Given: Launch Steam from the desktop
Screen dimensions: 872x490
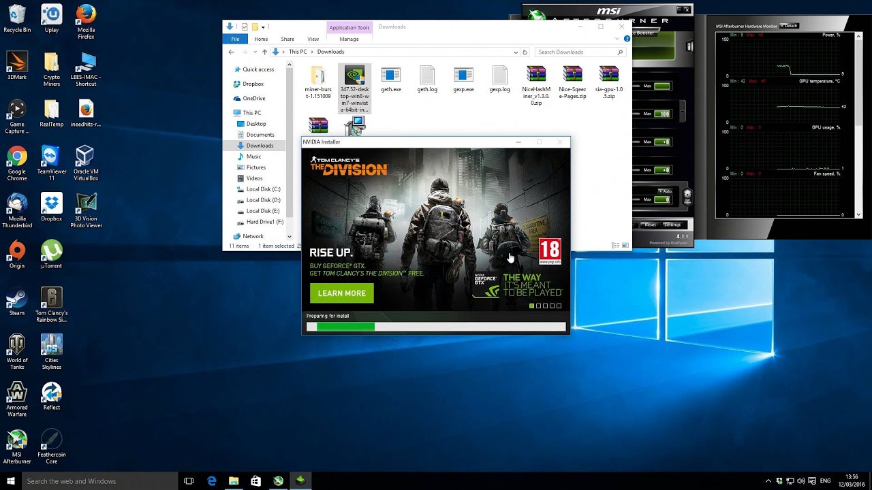Looking at the screenshot, I should [17, 301].
